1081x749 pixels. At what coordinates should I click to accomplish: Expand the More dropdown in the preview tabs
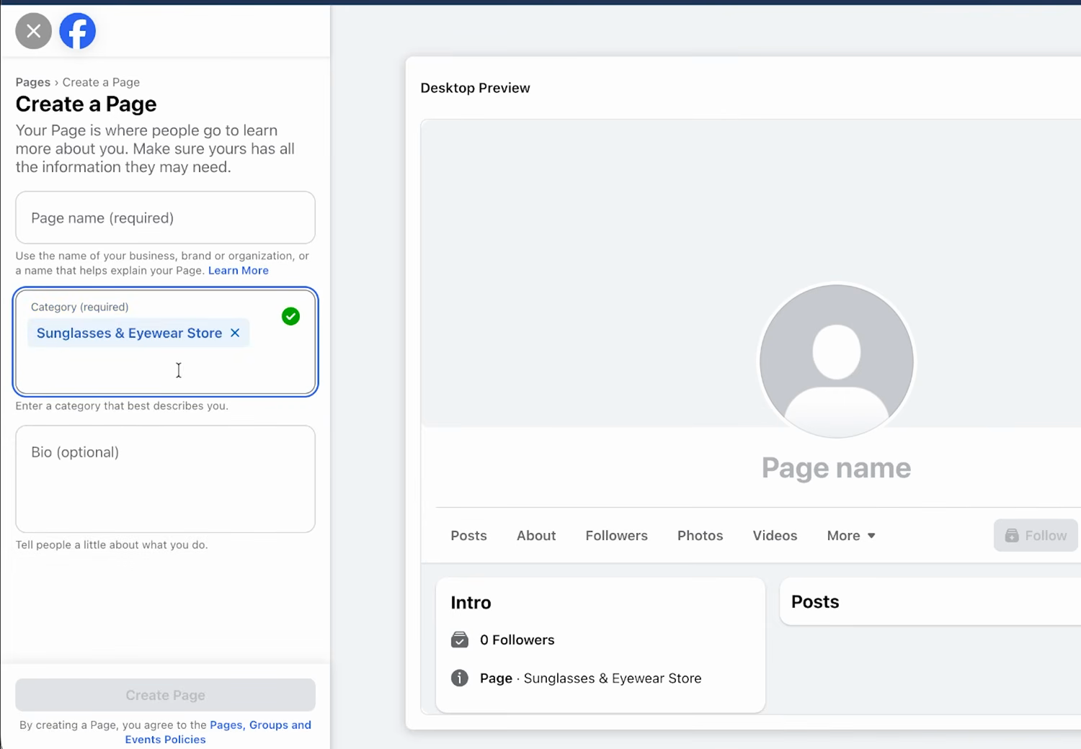pyautogui.click(x=851, y=535)
